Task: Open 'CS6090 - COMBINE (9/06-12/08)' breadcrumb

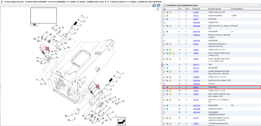Action: [91, 2]
